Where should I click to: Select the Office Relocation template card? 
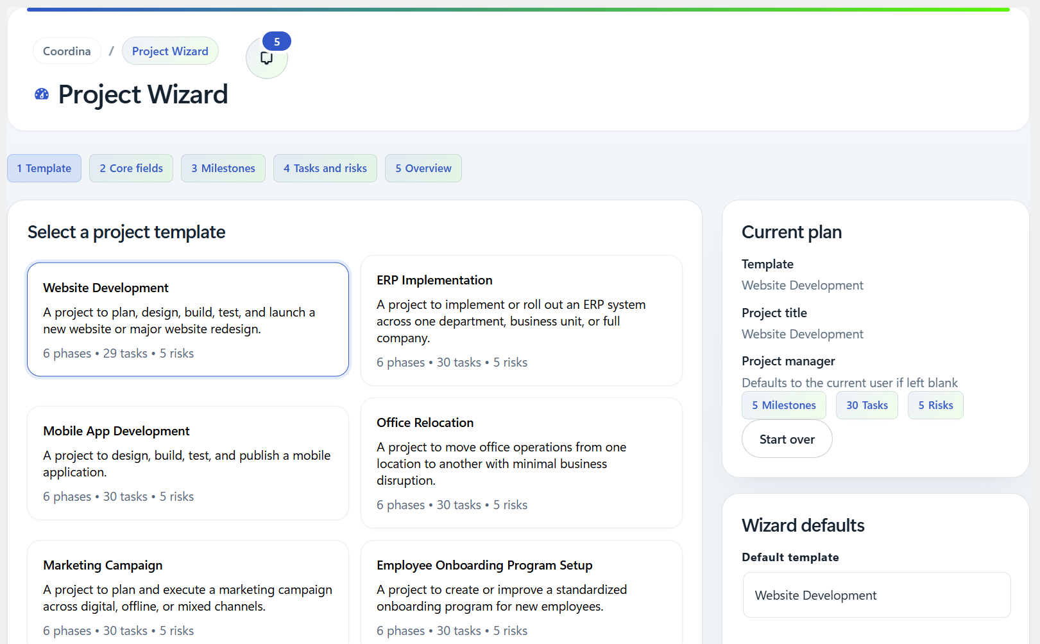(522, 463)
